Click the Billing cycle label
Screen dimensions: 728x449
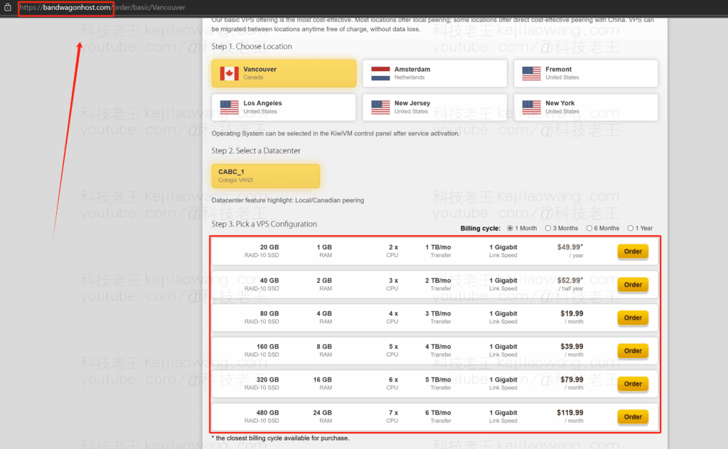(x=480, y=228)
